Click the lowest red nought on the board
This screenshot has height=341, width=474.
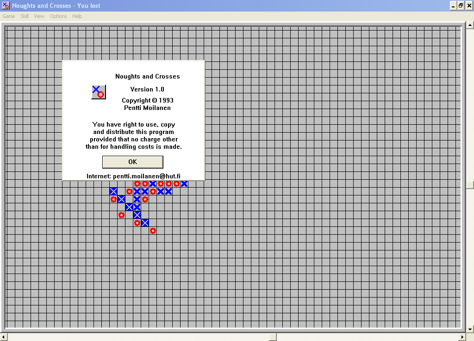(153, 231)
